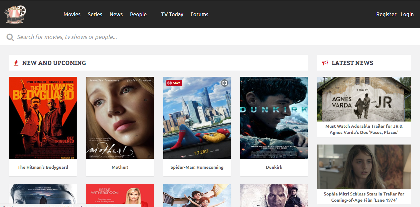Screen dimensions: 420x207
Task: Click the magnifying glass search icon
Action: point(10,37)
